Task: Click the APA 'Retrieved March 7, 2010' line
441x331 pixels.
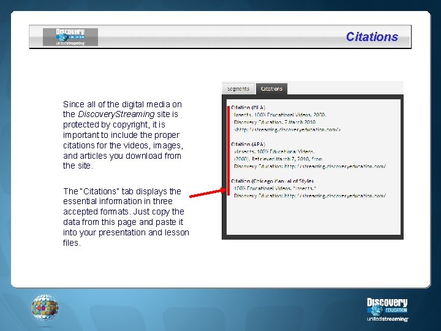Action: (278, 159)
